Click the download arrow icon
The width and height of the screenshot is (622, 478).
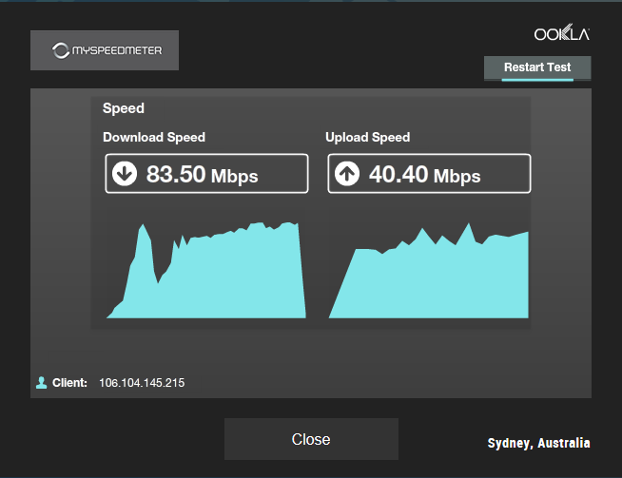coord(124,174)
